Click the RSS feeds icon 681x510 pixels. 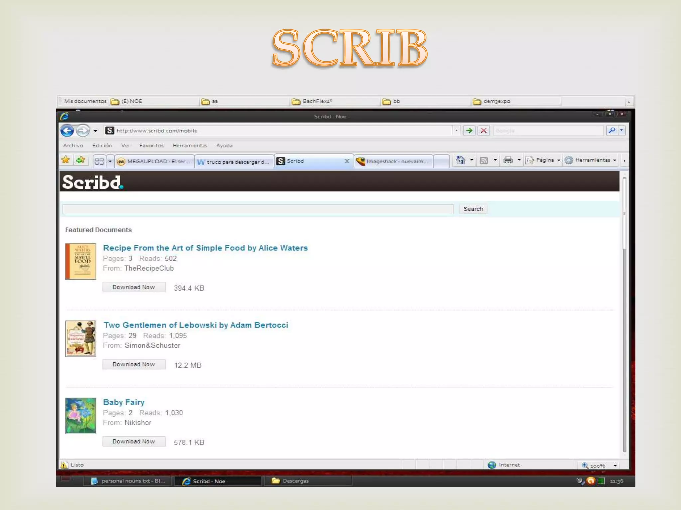(484, 161)
